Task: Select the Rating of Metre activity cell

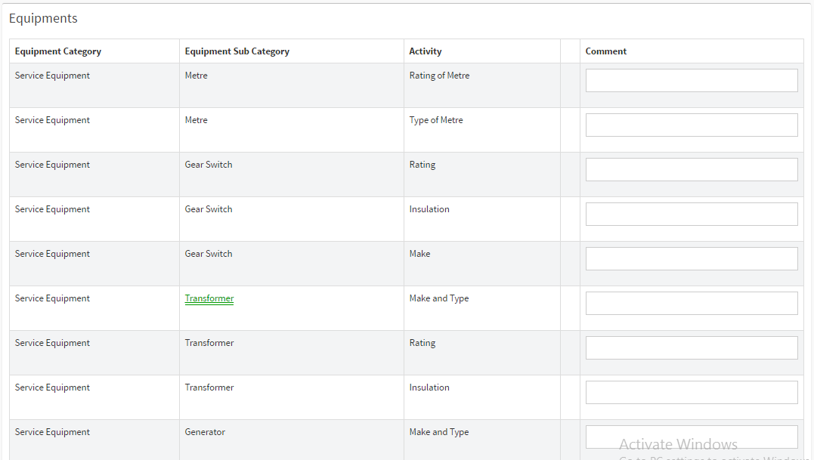Action: pyautogui.click(x=439, y=76)
